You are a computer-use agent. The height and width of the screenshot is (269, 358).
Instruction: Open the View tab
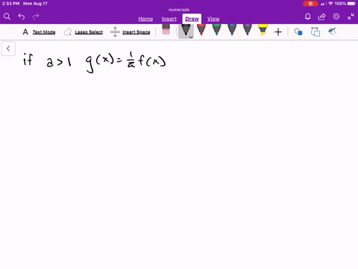pos(213,19)
